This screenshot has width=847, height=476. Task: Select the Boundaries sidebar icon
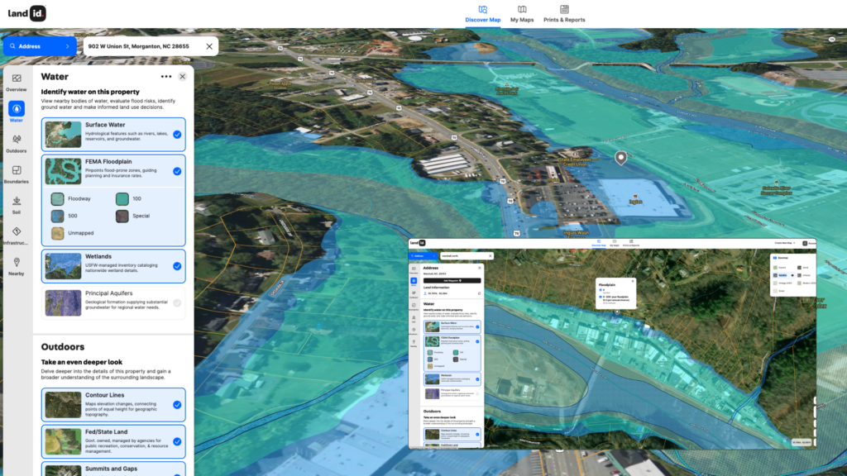17,174
